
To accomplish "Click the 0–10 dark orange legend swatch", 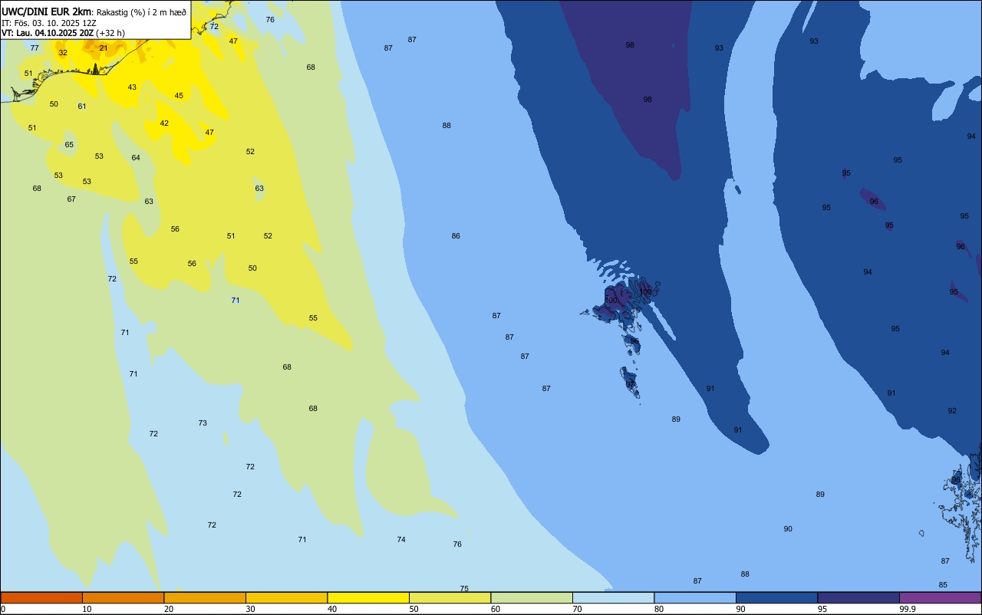I will pyautogui.click(x=41, y=597).
